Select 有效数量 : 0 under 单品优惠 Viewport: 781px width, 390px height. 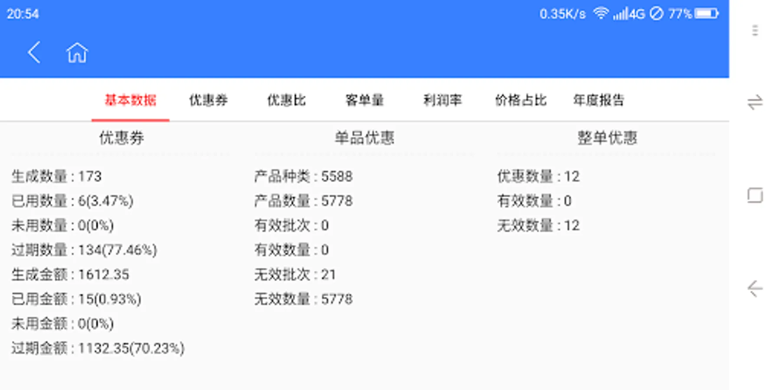point(292,250)
